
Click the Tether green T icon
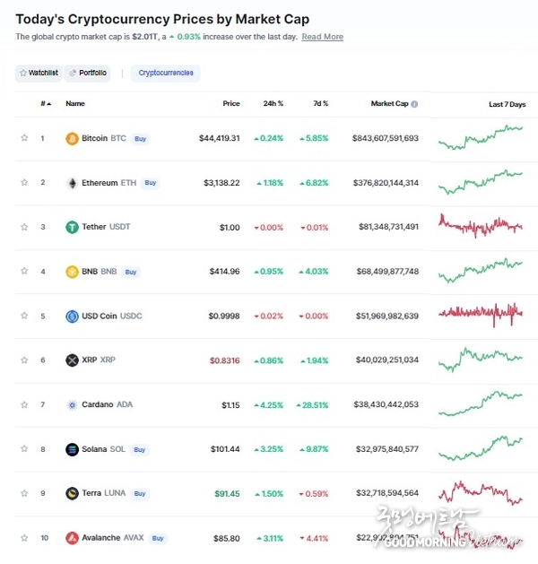(72, 228)
